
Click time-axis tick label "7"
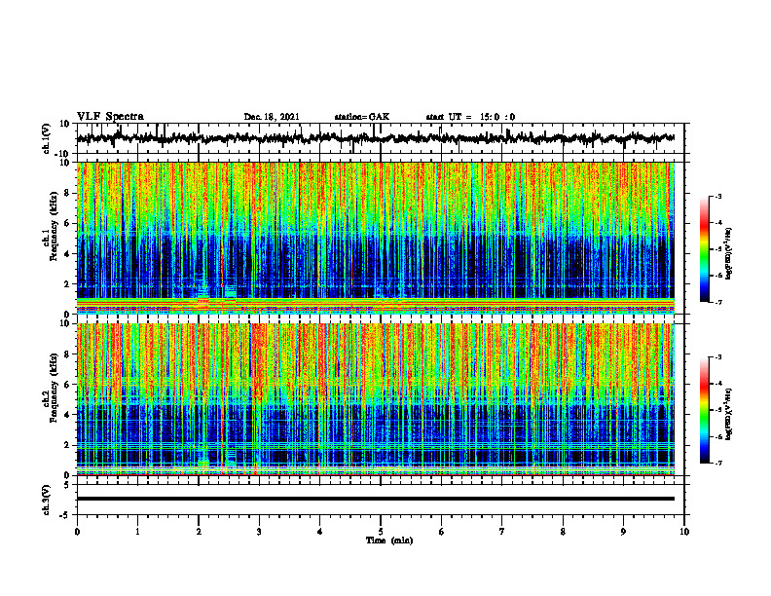(x=502, y=532)
